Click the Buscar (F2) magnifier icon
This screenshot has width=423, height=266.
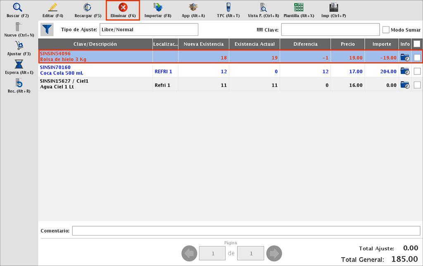17,8
